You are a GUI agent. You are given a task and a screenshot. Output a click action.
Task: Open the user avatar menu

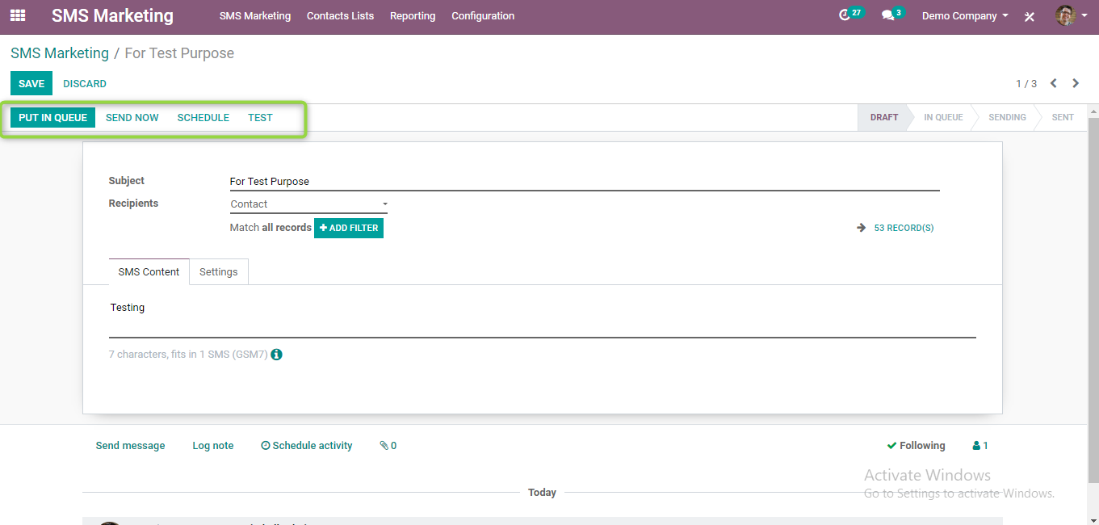(x=1066, y=15)
